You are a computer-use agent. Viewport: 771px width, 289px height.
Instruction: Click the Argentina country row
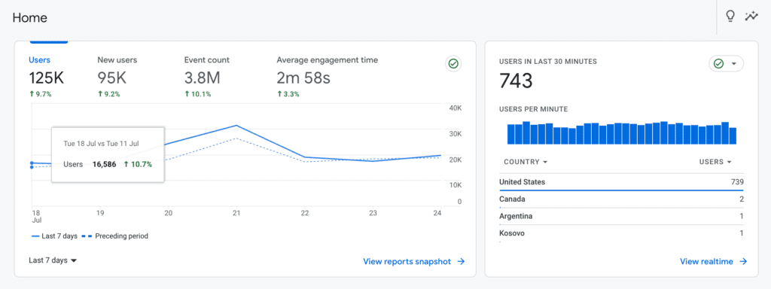pos(621,216)
